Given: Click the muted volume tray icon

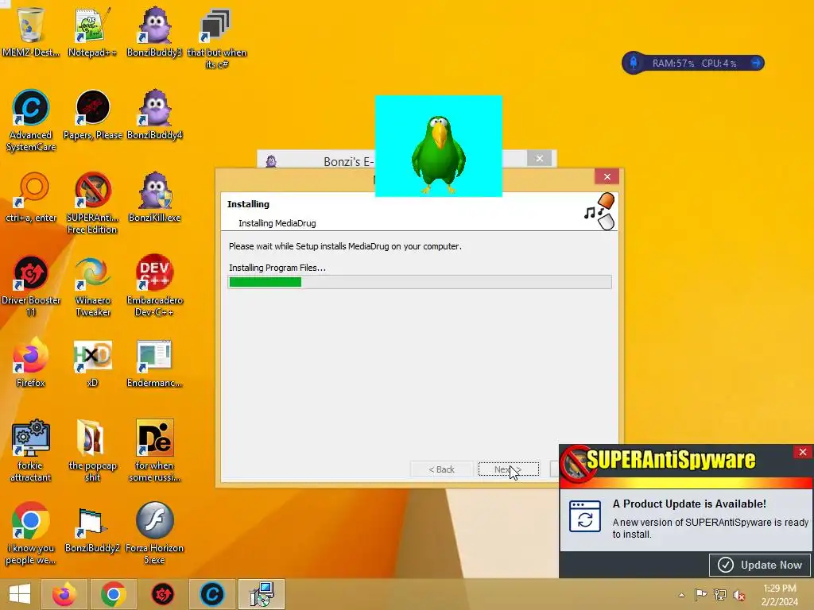Looking at the screenshot, I should [x=739, y=595].
